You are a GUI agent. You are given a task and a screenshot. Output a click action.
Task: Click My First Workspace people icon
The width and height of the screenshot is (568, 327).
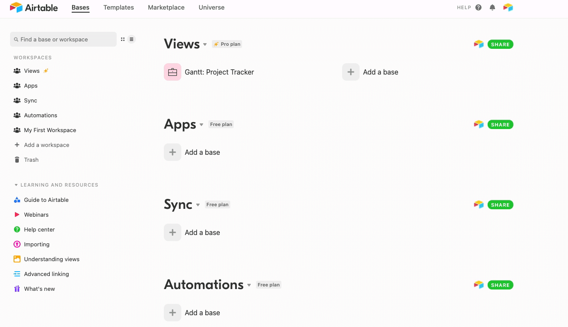pos(17,130)
